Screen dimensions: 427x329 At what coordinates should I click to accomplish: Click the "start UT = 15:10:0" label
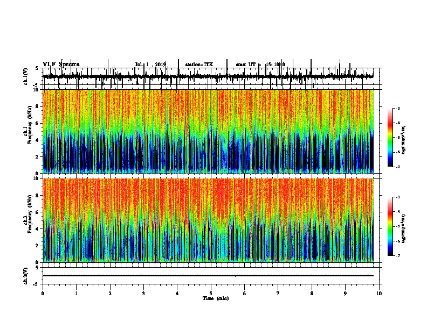(260, 65)
